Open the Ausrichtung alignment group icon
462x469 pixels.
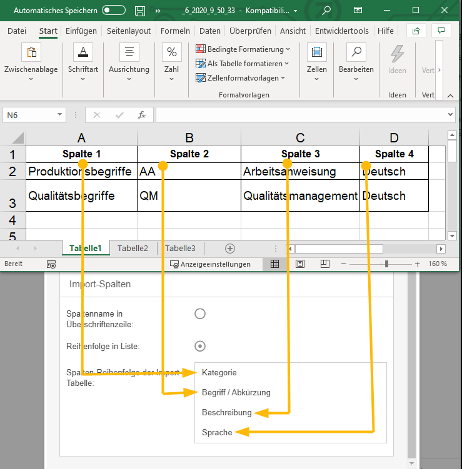[129, 52]
